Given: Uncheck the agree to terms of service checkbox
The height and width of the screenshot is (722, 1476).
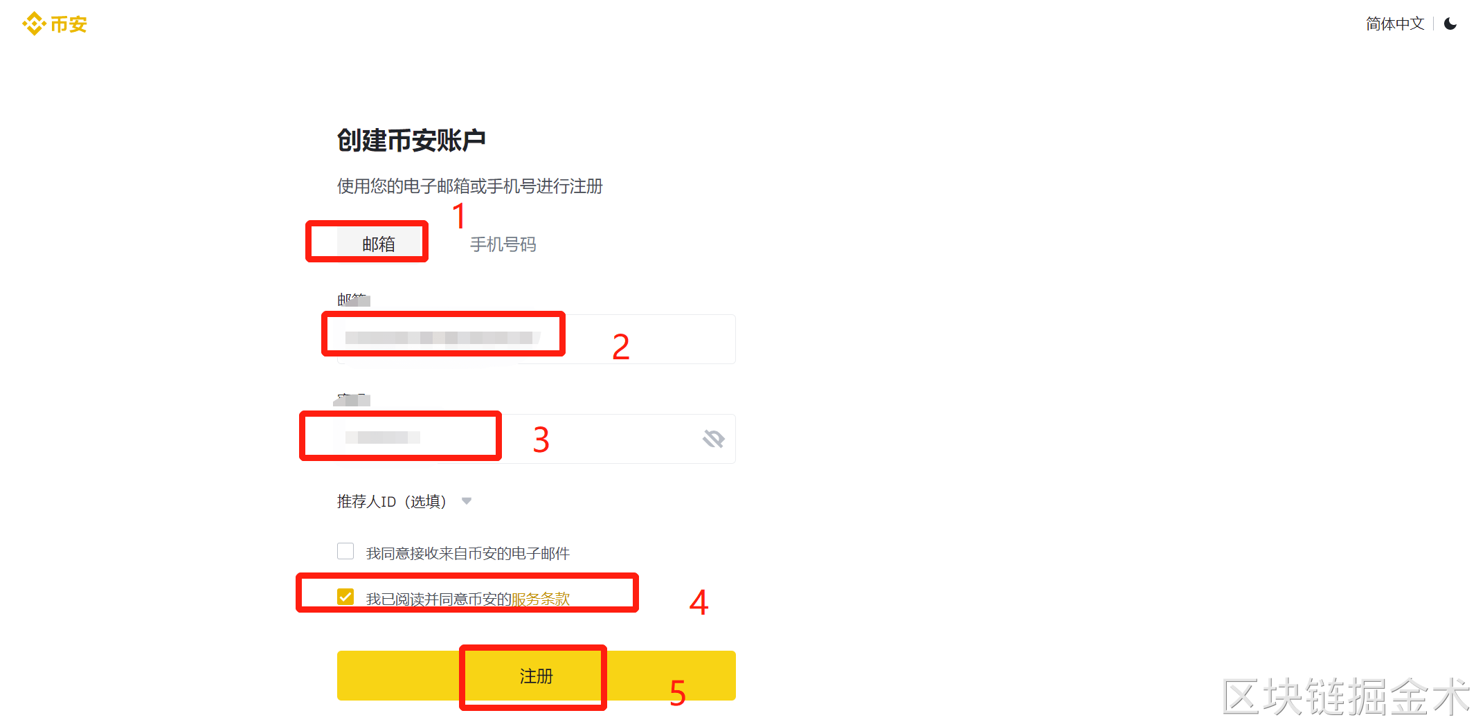Looking at the screenshot, I should click(345, 597).
